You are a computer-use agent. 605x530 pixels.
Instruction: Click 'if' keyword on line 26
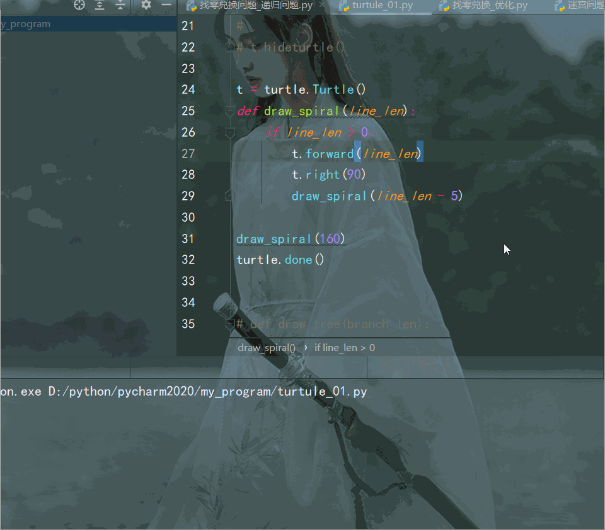(273, 133)
